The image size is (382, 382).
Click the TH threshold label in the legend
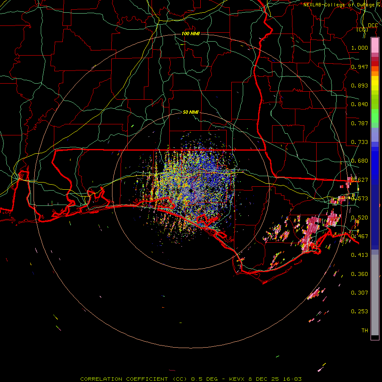(x=365, y=331)
